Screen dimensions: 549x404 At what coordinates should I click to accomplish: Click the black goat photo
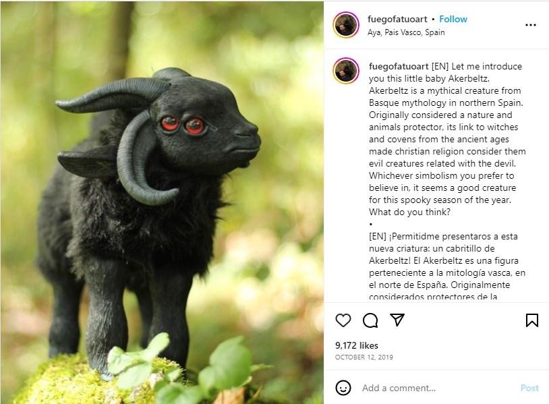pyautogui.click(x=162, y=202)
